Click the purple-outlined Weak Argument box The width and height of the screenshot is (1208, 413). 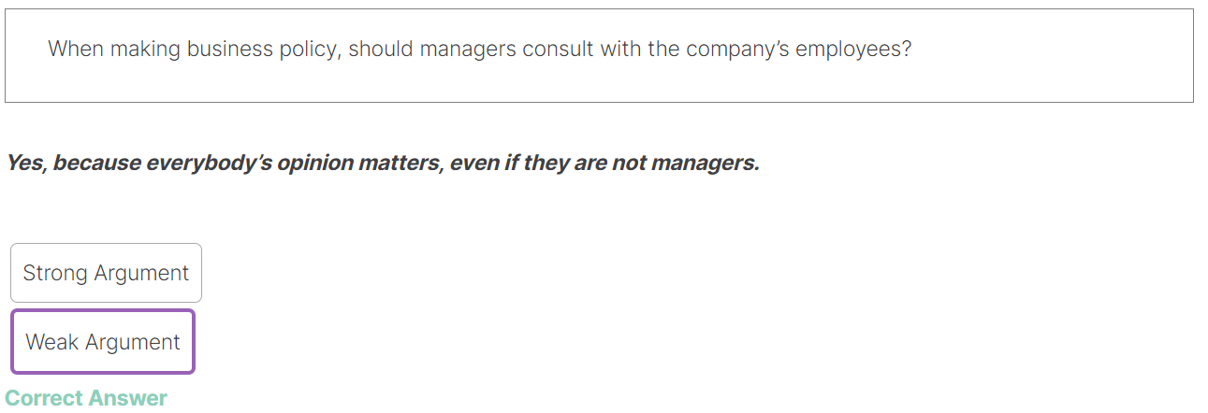(103, 342)
